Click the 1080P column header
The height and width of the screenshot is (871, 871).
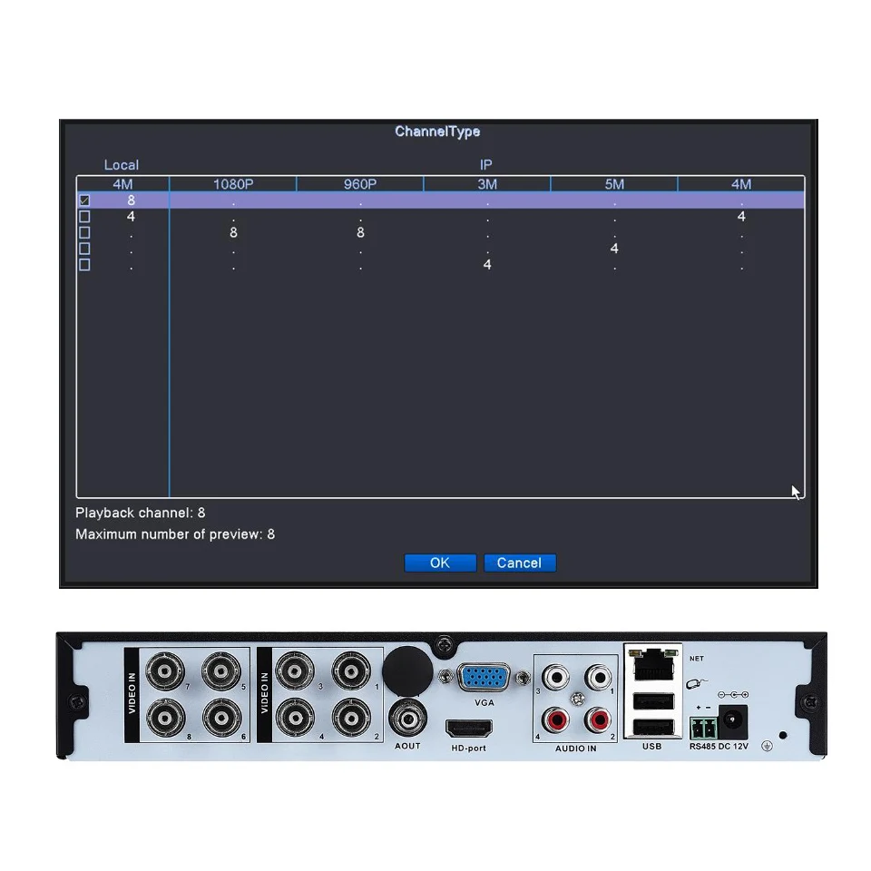point(233,184)
